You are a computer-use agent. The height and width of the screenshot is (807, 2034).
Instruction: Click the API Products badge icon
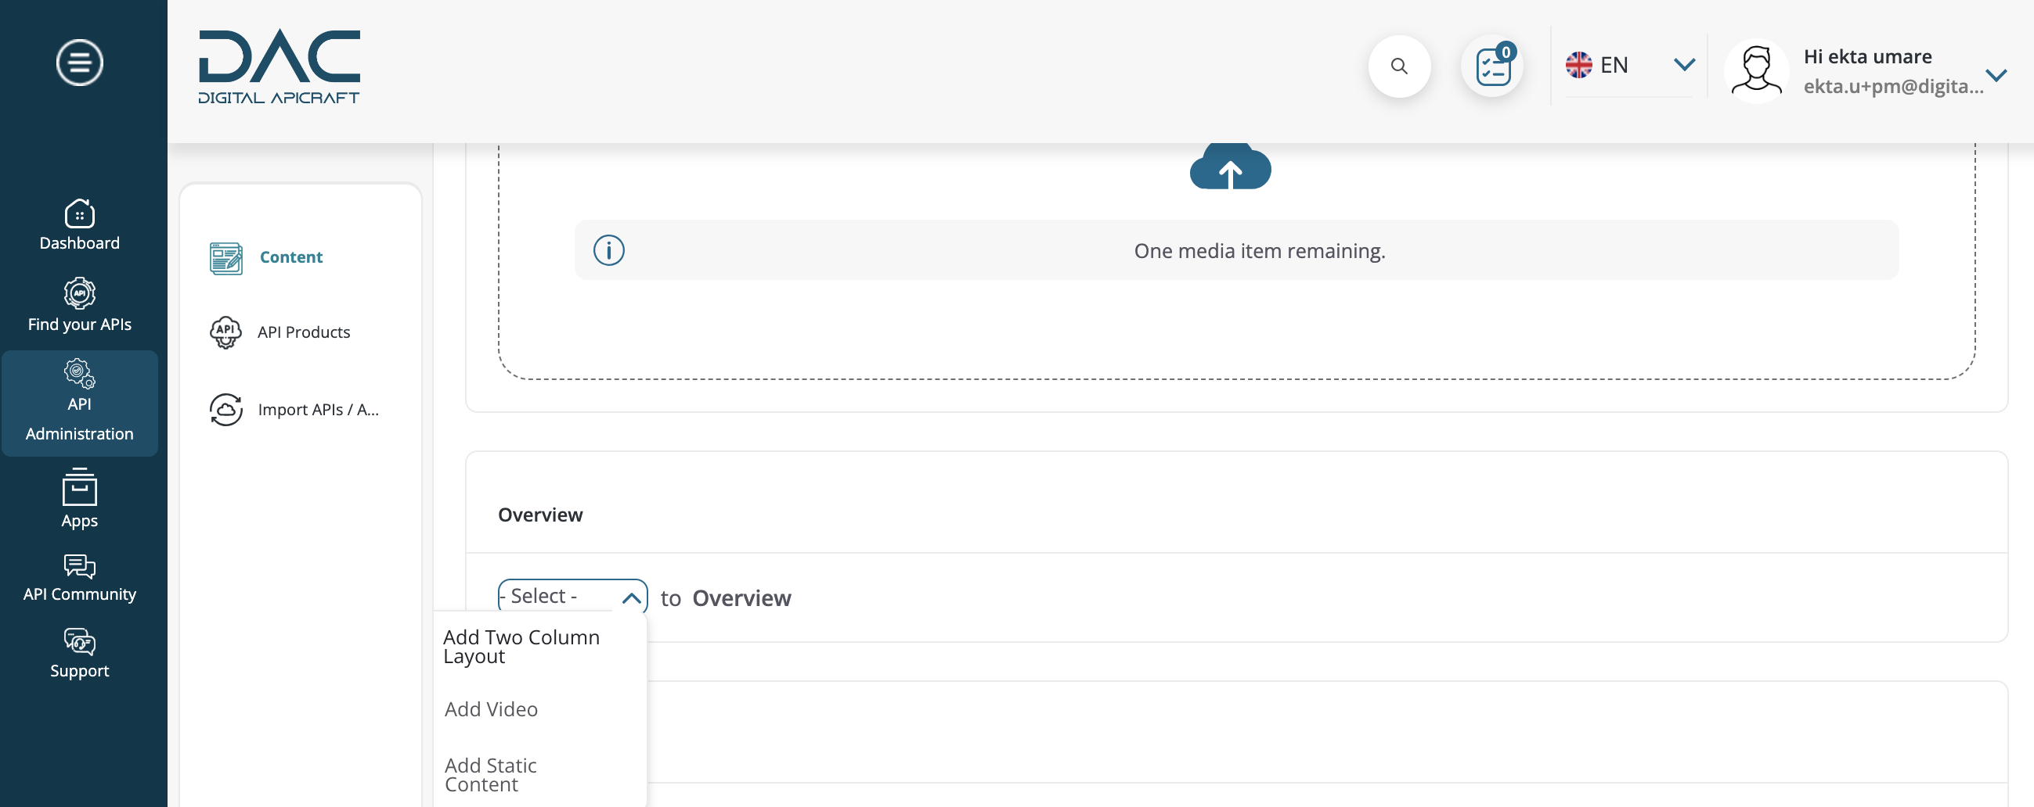click(x=225, y=332)
